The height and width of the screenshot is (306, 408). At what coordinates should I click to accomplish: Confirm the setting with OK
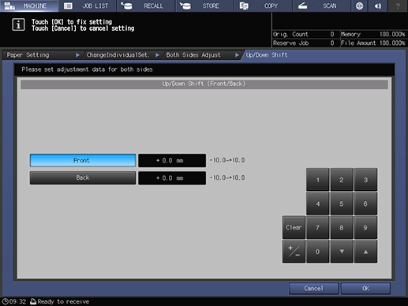click(365, 289)
